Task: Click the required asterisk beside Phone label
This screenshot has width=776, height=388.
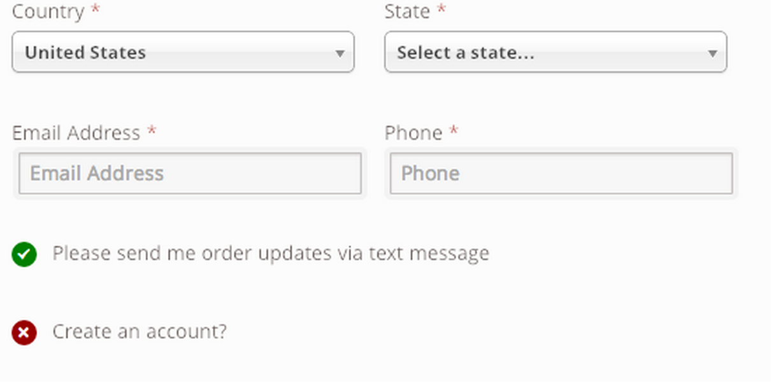Action: [x=454, y=132]
